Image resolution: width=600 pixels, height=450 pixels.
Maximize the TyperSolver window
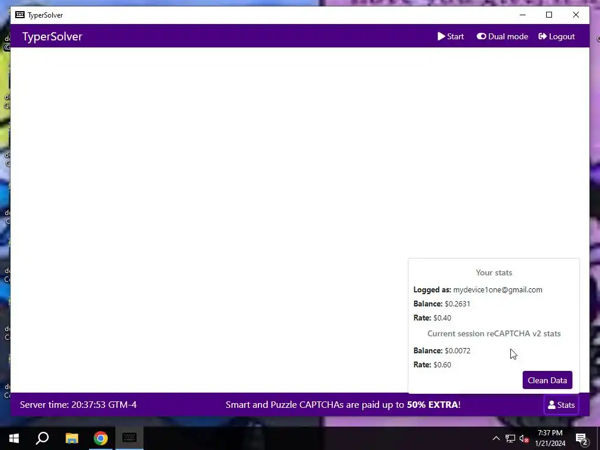point(549,15)
